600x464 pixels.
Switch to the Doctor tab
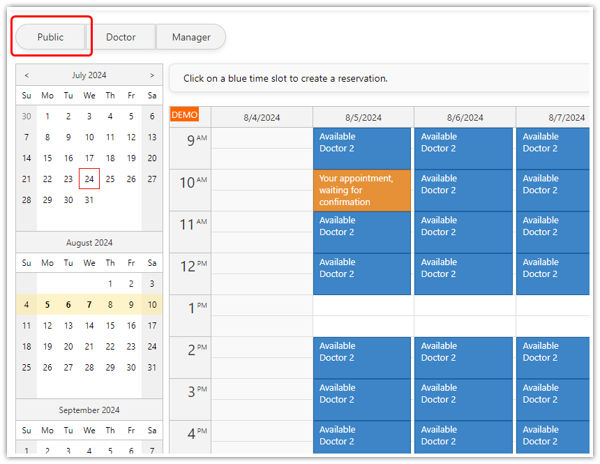point(123,37)
